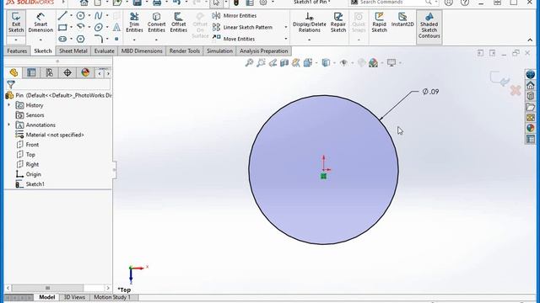Select the Corner Rectangle tool

pos(62,27)
